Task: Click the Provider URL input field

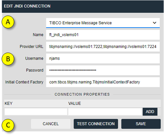Action: click(103, 47)
